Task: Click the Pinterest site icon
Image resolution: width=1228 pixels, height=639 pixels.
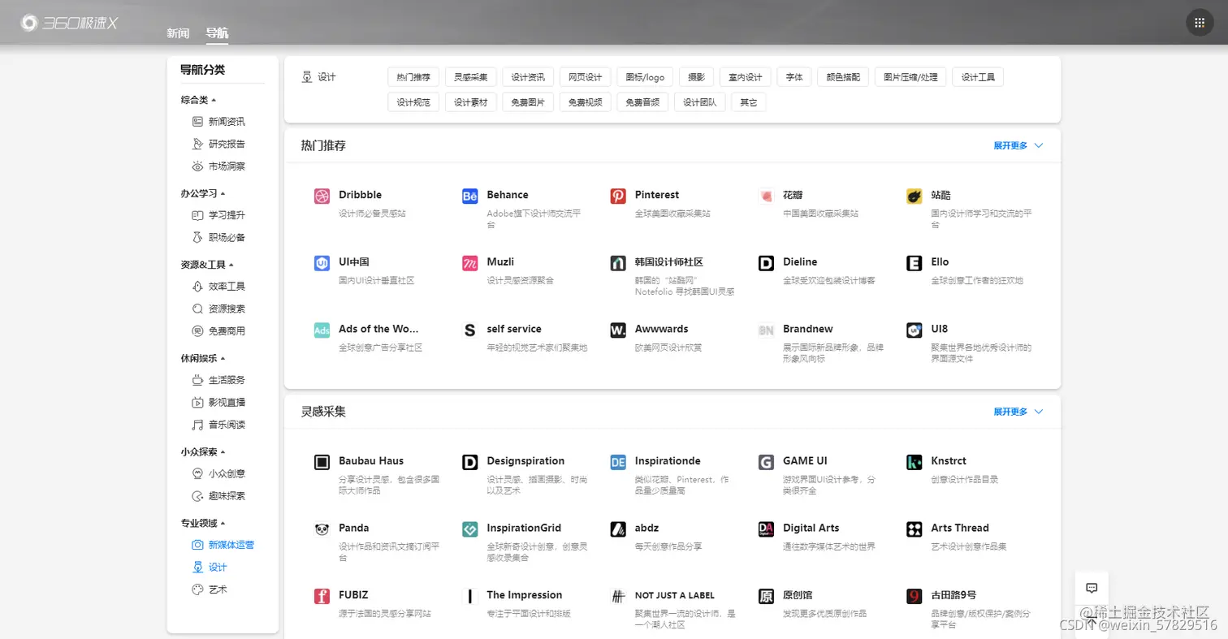Action: click(x=618, y=196)
